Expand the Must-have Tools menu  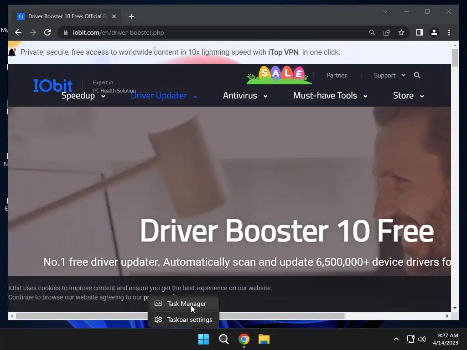(330, 96)
